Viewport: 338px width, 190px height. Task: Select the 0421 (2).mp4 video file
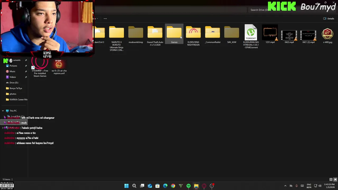tap(308, 36)
